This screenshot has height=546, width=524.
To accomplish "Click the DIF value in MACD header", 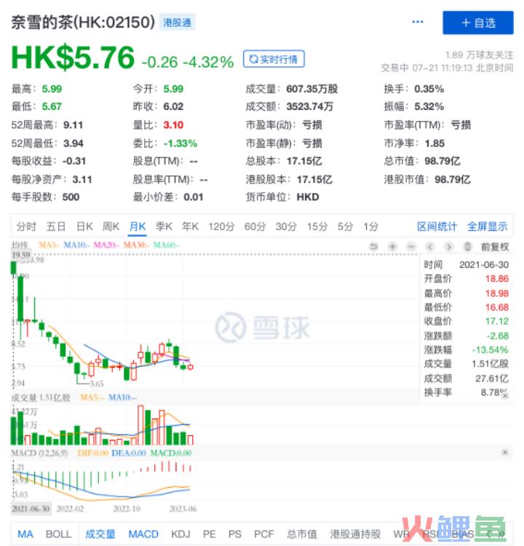I will (x=92, y=453).
